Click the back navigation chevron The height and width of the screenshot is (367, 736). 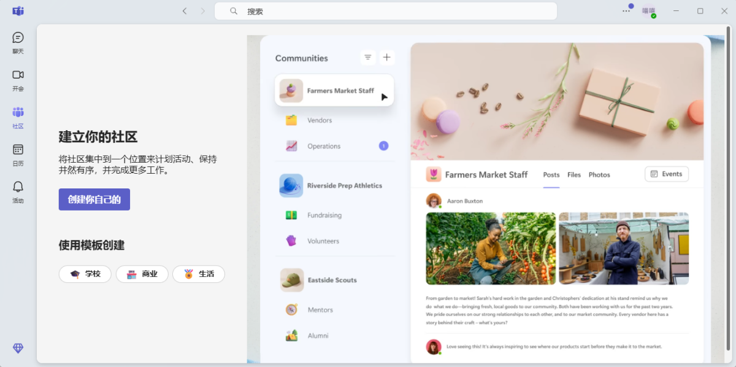pyautogui.click(x=185, y=10)
